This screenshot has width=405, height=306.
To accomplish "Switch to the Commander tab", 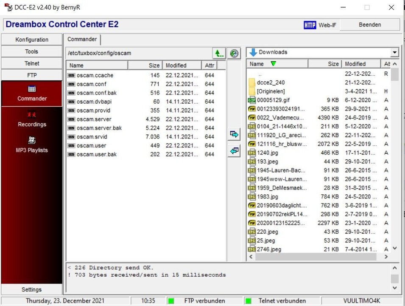I will 82,39.
